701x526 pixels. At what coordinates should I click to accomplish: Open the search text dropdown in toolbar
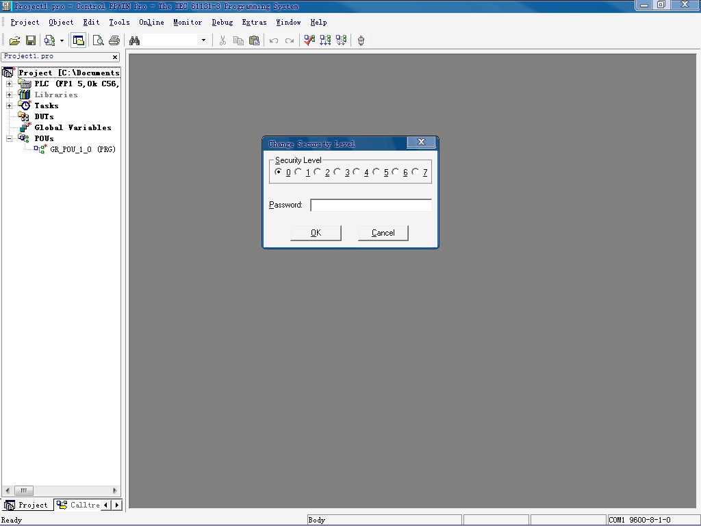pos(203,41)
